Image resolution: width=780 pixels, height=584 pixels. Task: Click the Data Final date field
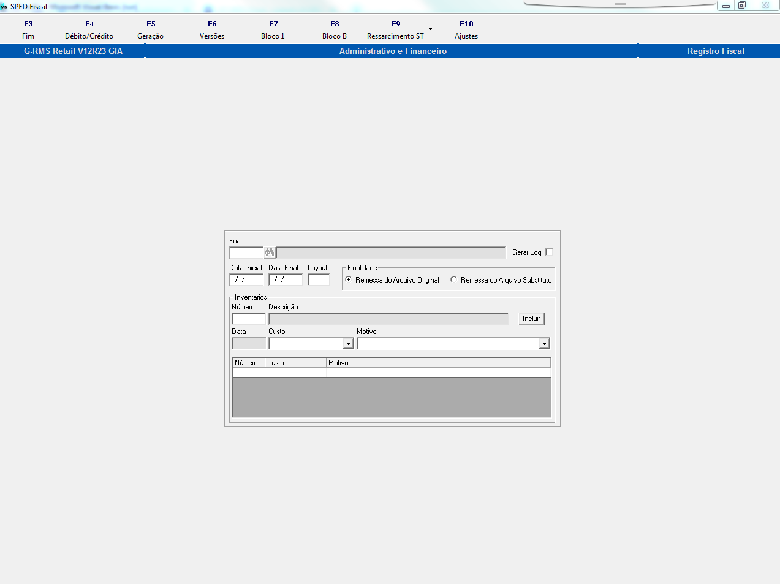pos(286,279)
